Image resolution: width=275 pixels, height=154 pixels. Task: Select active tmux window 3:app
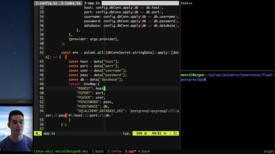coord(131,151)
